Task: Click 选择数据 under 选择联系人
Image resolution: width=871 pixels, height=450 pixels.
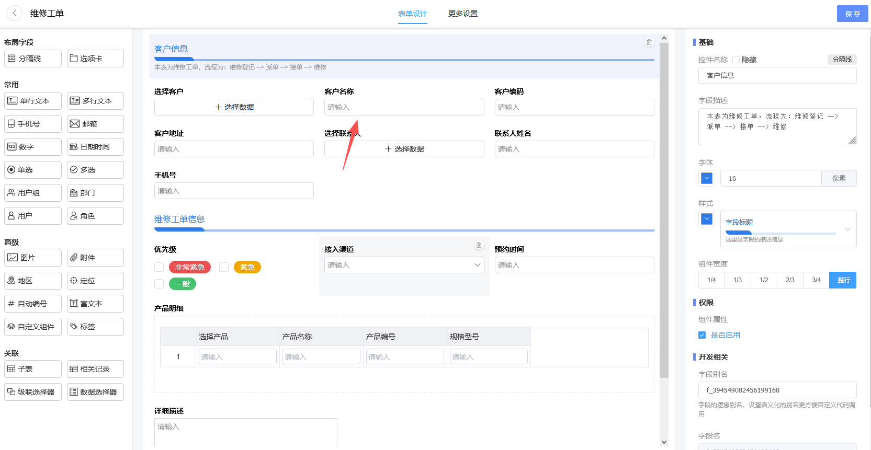Action: point(404,149)
